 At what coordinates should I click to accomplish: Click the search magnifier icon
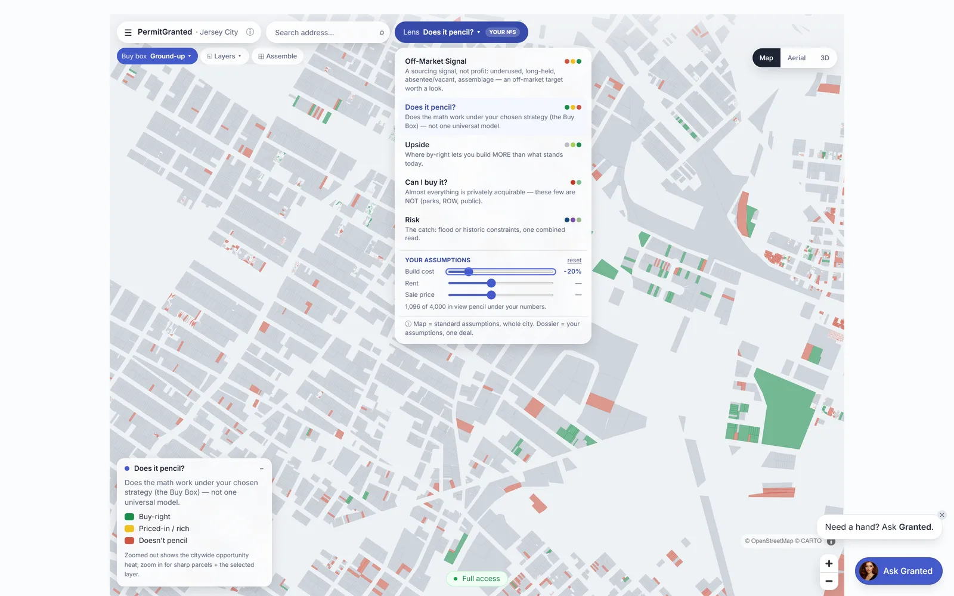(x=382, y=33)
